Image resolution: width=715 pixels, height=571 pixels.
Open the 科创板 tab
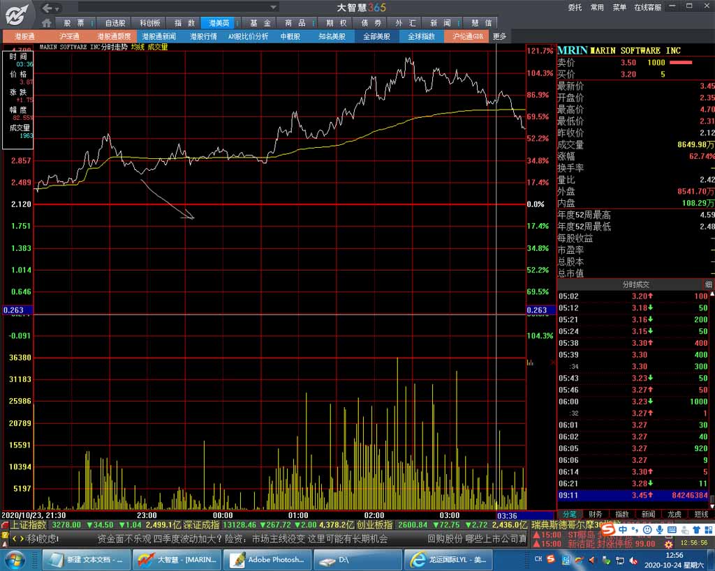(x=149, y=23)
